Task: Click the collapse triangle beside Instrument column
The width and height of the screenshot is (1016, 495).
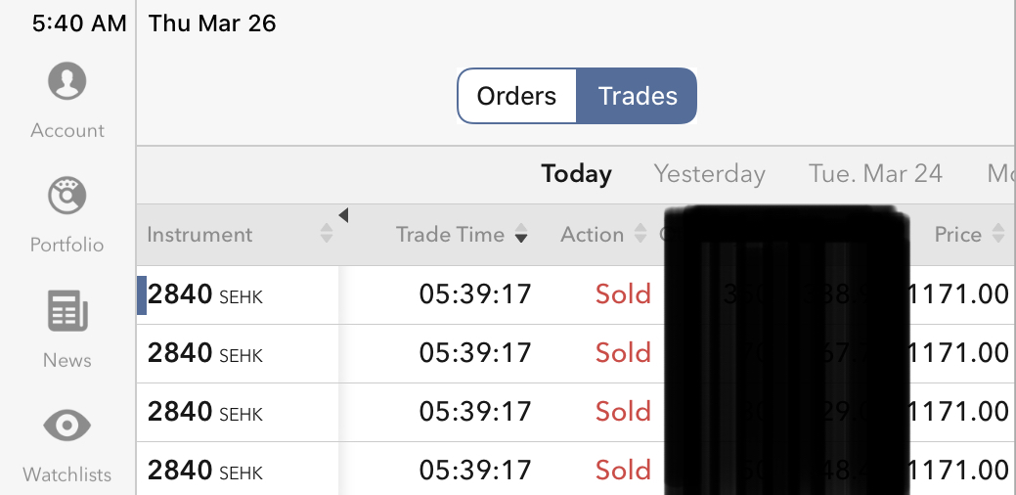Action: (343, 215)
